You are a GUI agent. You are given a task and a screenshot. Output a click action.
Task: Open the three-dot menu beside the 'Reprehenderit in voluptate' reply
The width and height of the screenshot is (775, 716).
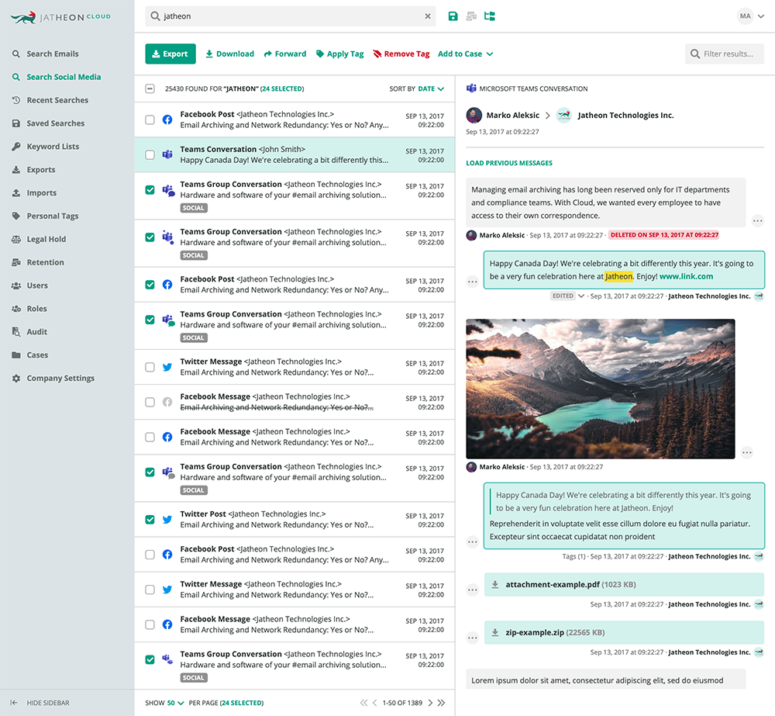[473, 541]
